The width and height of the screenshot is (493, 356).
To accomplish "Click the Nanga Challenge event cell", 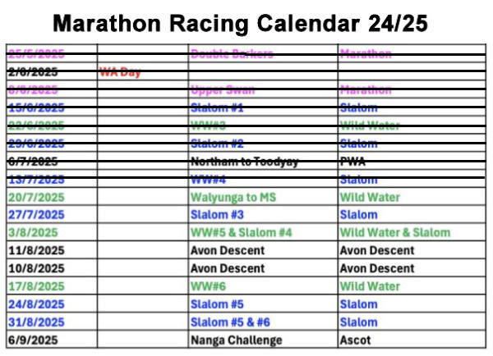I will coord(236,340).
